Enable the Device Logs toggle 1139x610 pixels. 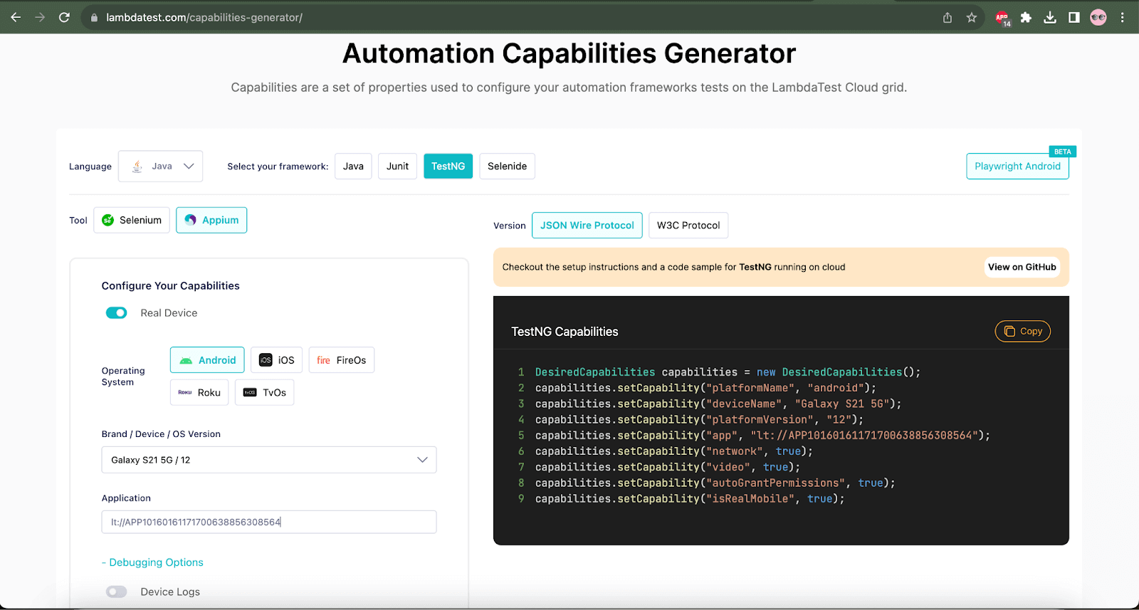coord(116,592)
